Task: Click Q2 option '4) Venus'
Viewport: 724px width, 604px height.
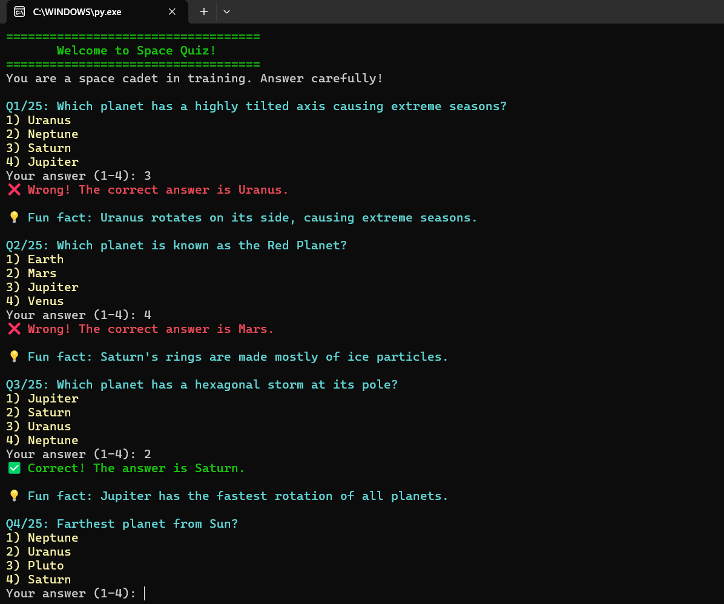Action: point(35,301)
